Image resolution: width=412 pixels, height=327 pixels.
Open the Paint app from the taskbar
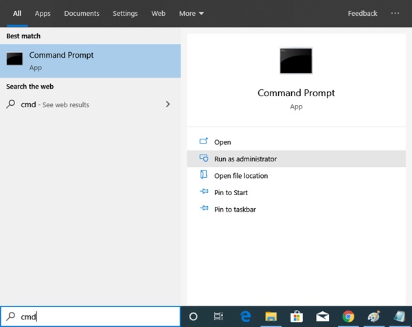click(x=374, y=316)
